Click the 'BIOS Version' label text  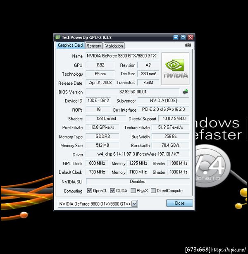71,92
